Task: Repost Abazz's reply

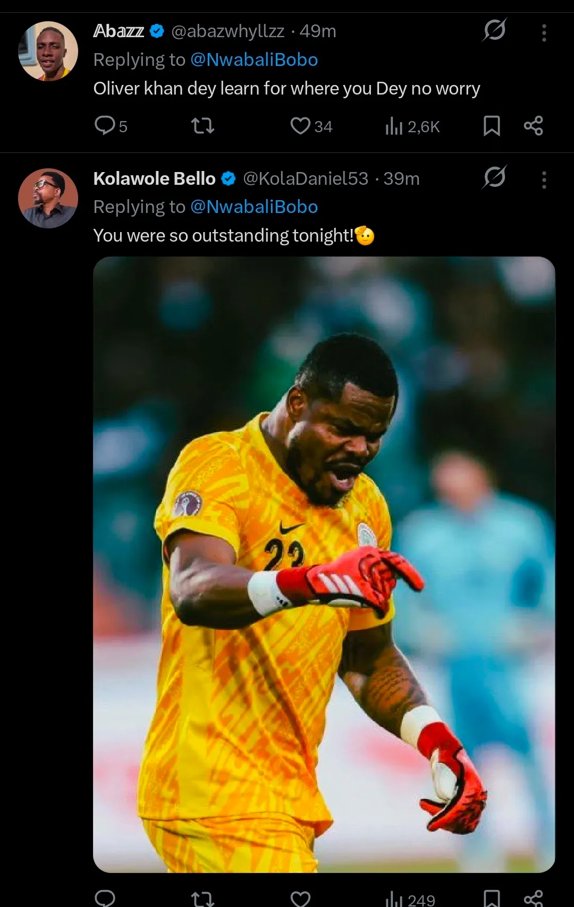Action: (202, 126)
